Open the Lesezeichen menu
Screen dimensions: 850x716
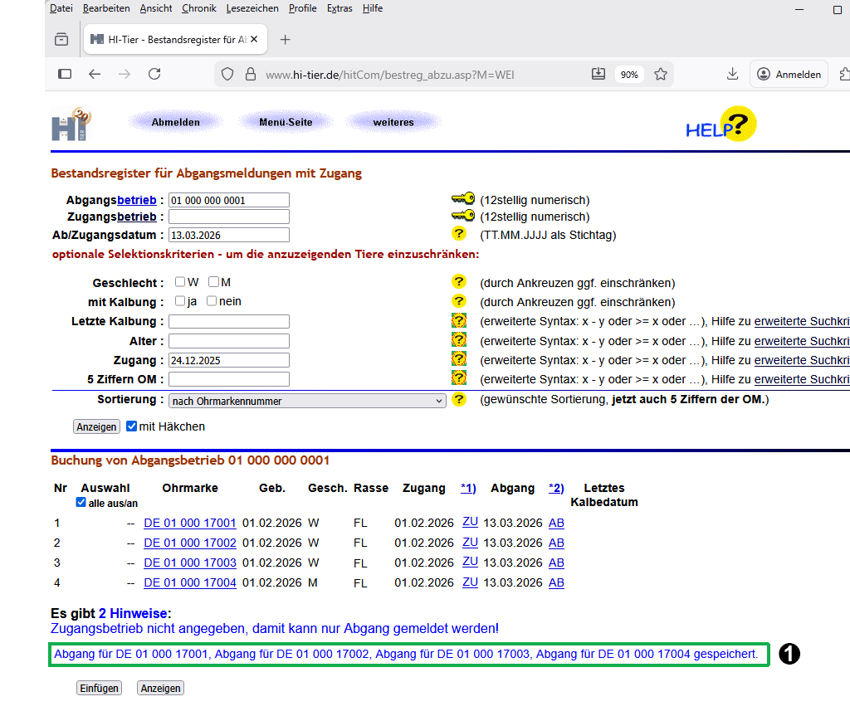[x=252, y=8]
